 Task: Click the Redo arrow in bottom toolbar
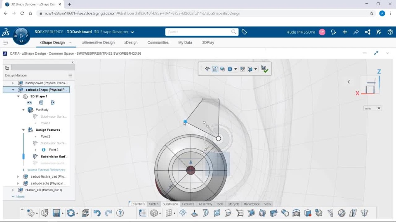tap(108, 213)
